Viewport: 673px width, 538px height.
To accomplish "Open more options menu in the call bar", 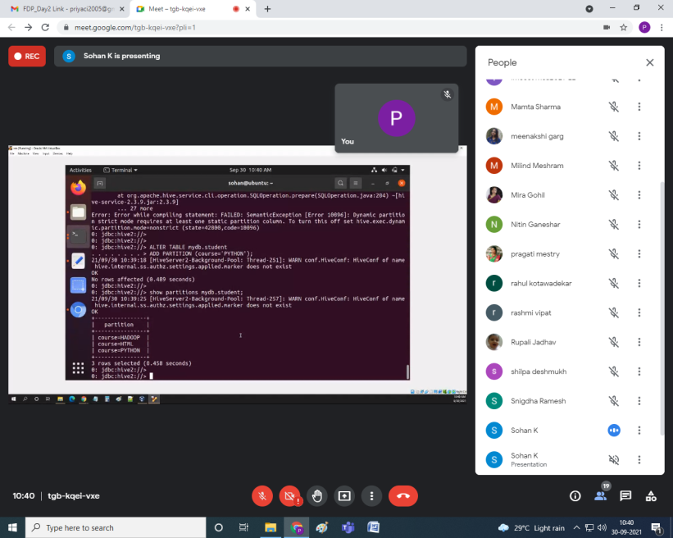I will 372,495.
